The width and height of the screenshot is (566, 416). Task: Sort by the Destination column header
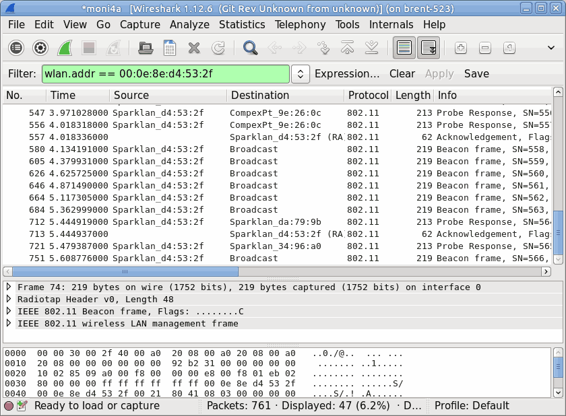point(286,95)
